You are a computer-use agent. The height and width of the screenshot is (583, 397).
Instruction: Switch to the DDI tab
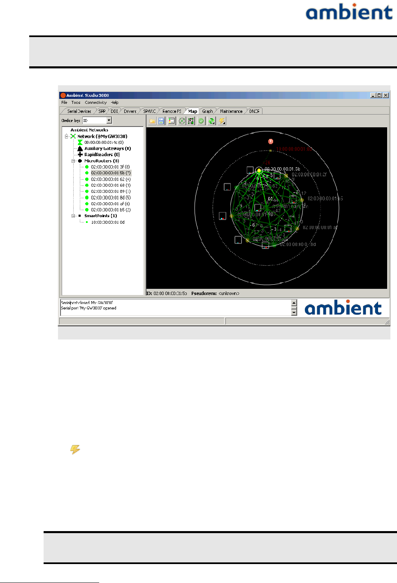click(x=114, y=111)
